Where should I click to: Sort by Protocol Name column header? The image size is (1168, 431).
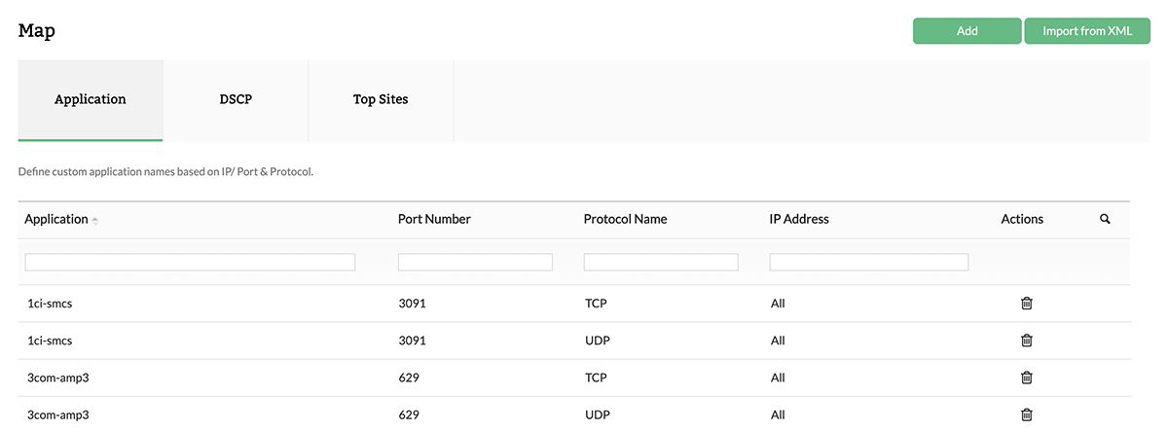(625, 219)
